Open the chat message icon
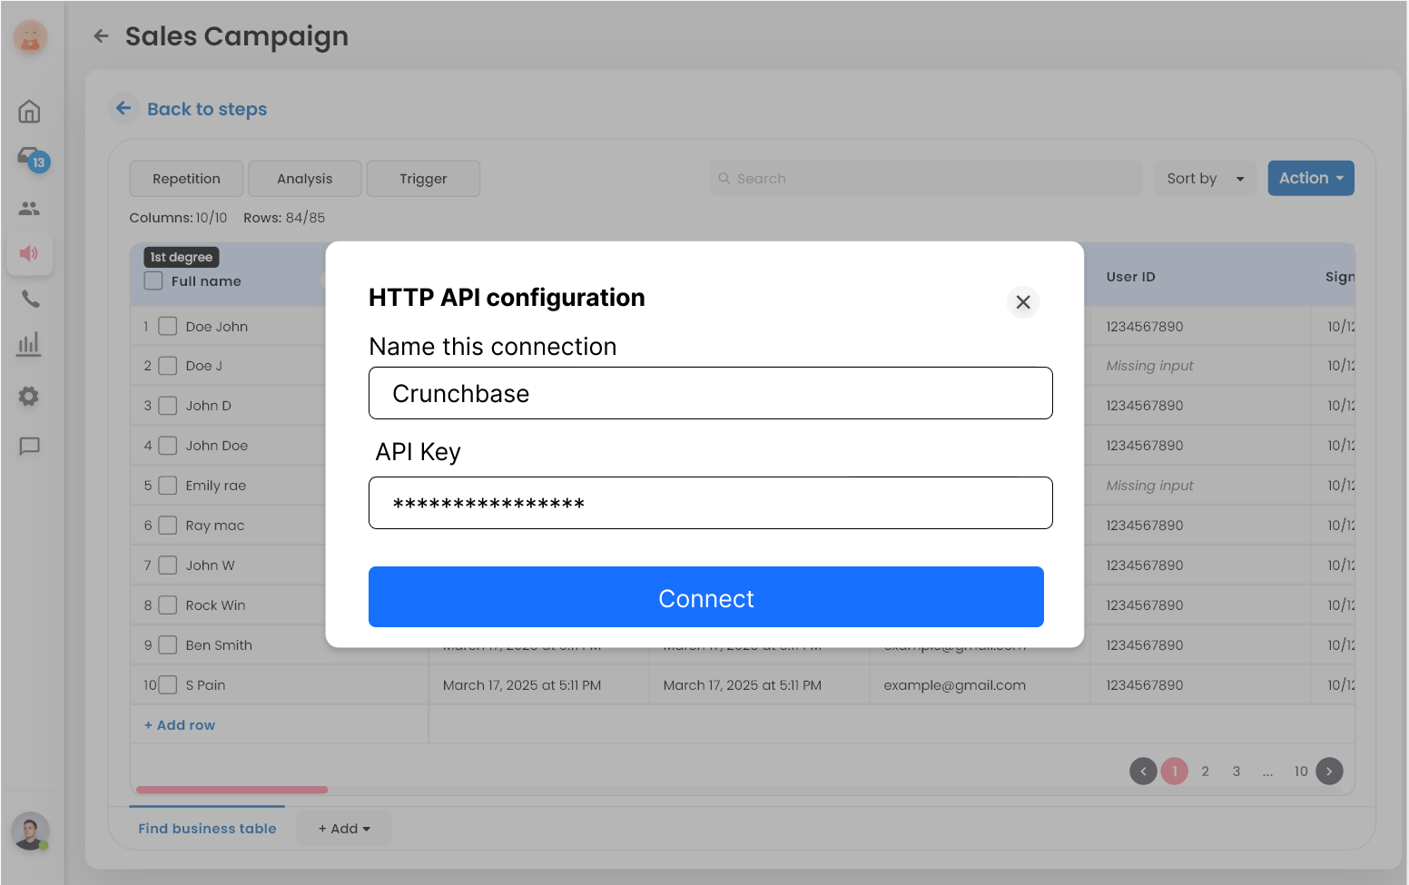Image resolution: width=1409 pixels, height=885 pixels. click(x=30, y=446)
